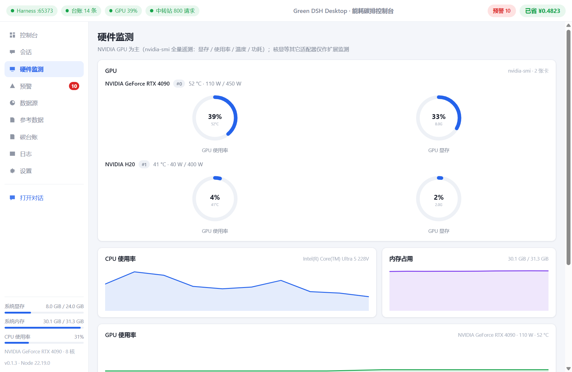Click the 碳台账 ledger document icon
Screen dimensions: 572x372
point(12,137)
